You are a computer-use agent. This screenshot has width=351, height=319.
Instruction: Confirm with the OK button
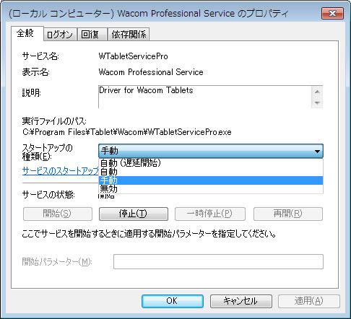click(x=173, y=301)
